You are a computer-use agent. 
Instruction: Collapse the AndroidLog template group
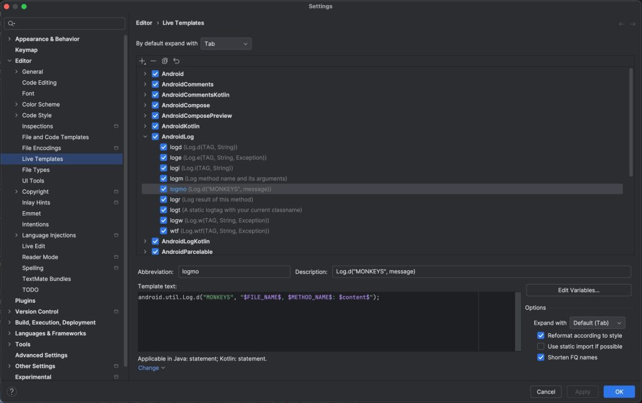(144, 136)
